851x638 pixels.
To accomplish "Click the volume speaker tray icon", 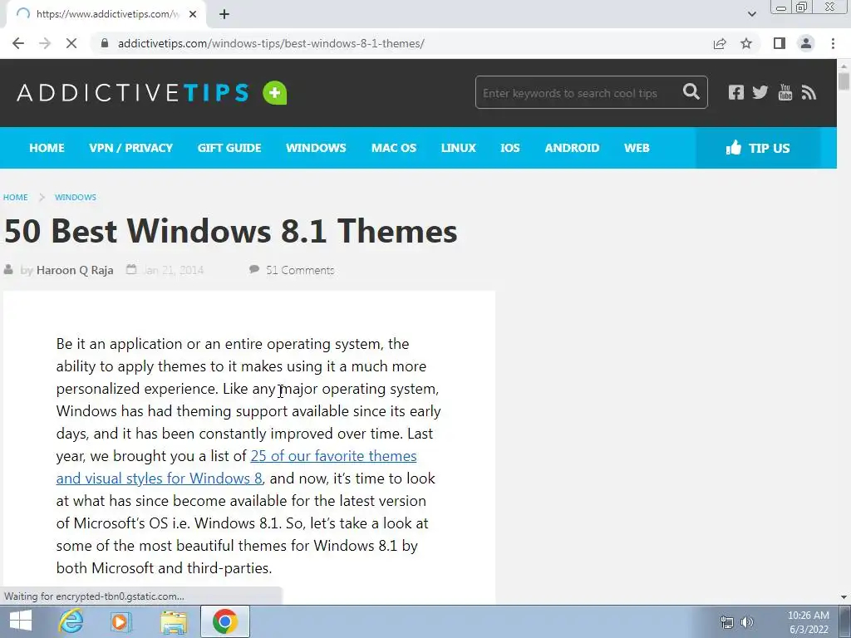I will click(747, 622).
